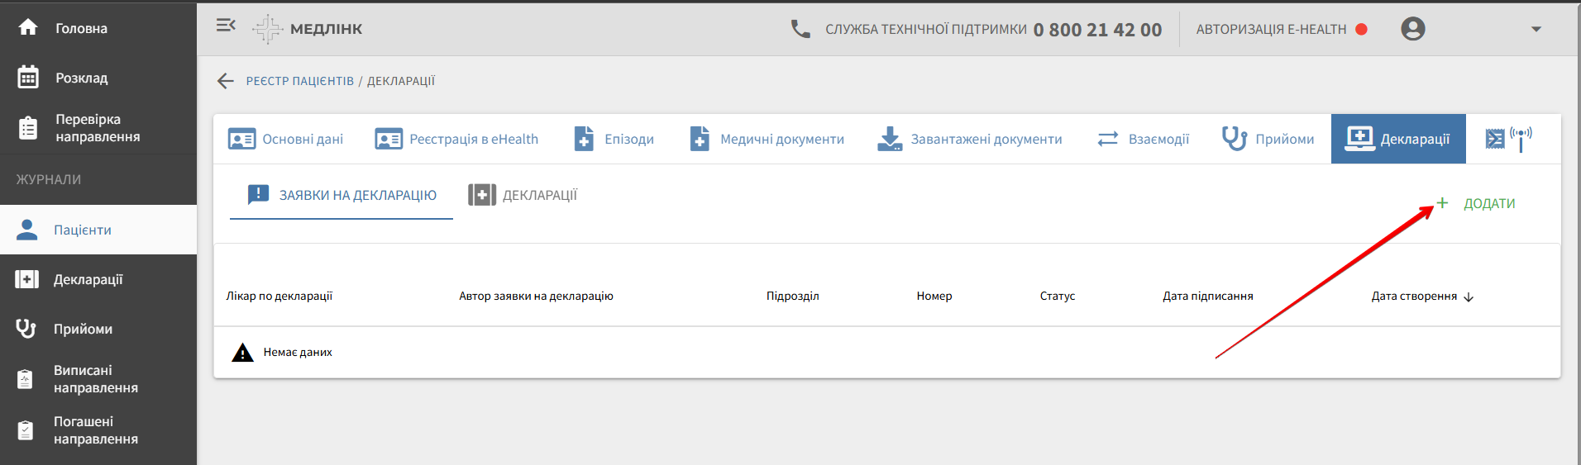Open Виписані направлення in the sidebar

(95, 379)
